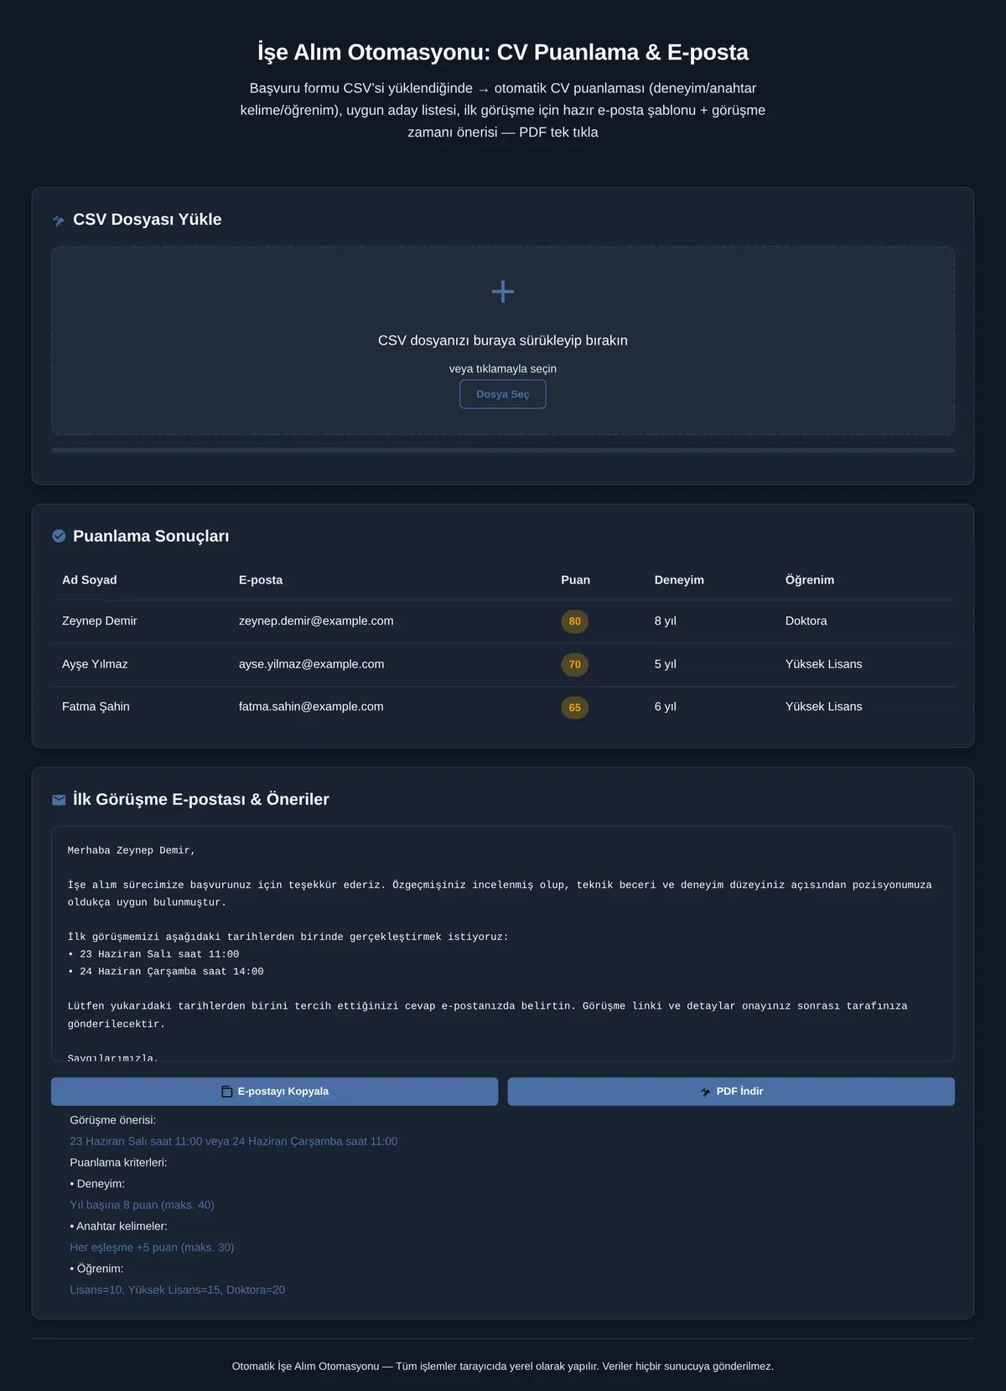Viewport: 1006px width, 1391px height.
Task: Select the score badge 70
Action: [x=574, y=664]
